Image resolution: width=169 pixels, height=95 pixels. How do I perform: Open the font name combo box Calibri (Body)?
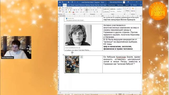coord(73,8)
